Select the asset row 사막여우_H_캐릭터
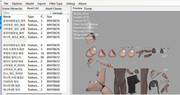180x95 pixels. point(34,65)
